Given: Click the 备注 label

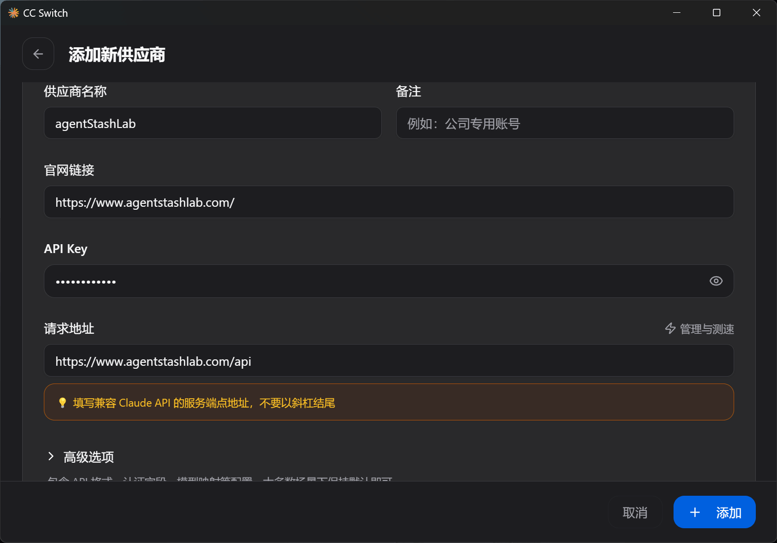Looking at the screenshot, I should click(408, 92).
